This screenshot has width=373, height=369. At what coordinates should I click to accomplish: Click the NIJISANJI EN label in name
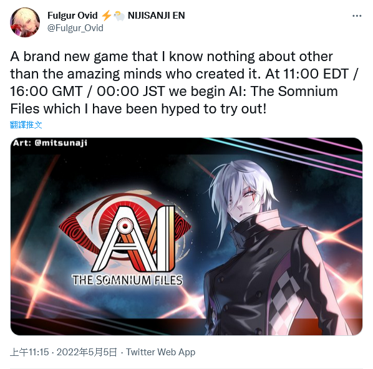tap(157, 16)
